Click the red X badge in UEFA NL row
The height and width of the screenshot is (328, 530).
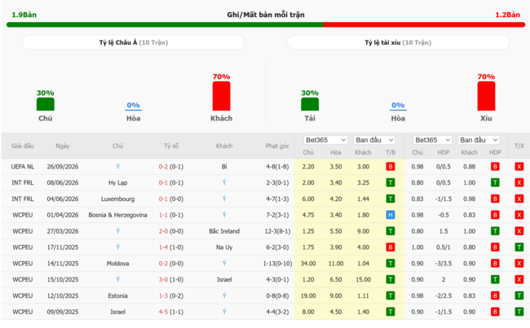click(519, 166)
